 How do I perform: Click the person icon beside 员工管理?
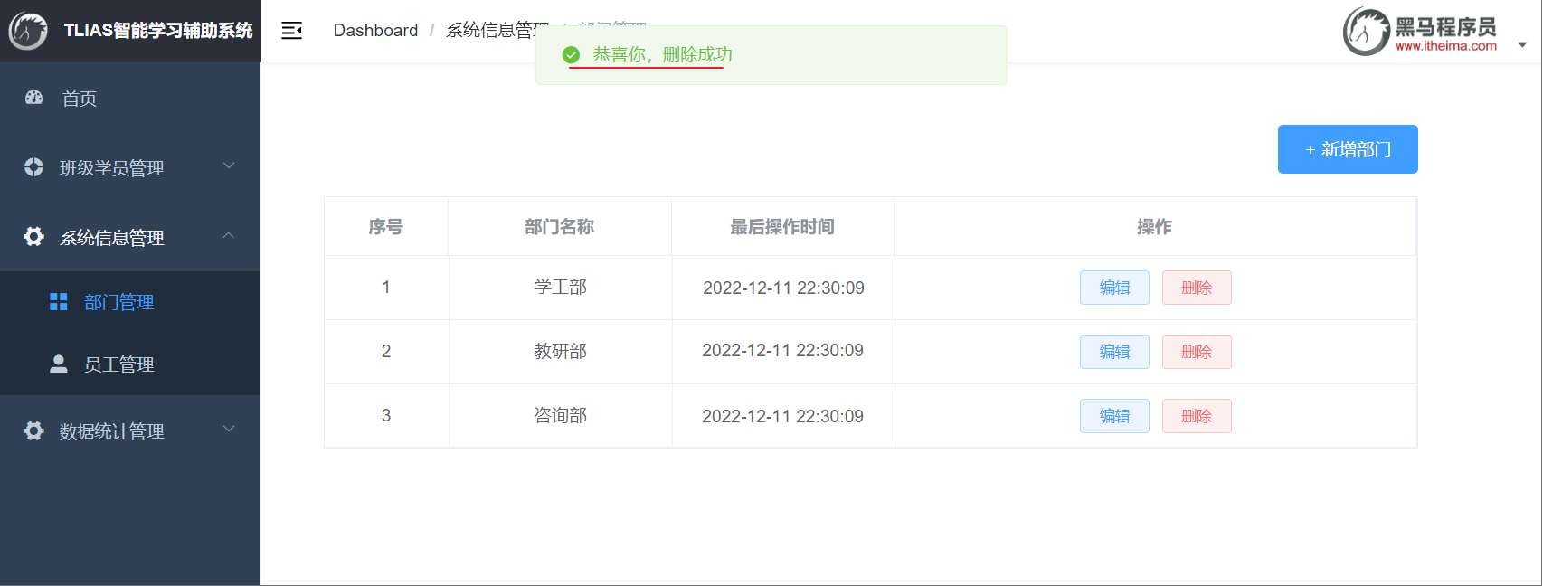coord(59,364)
